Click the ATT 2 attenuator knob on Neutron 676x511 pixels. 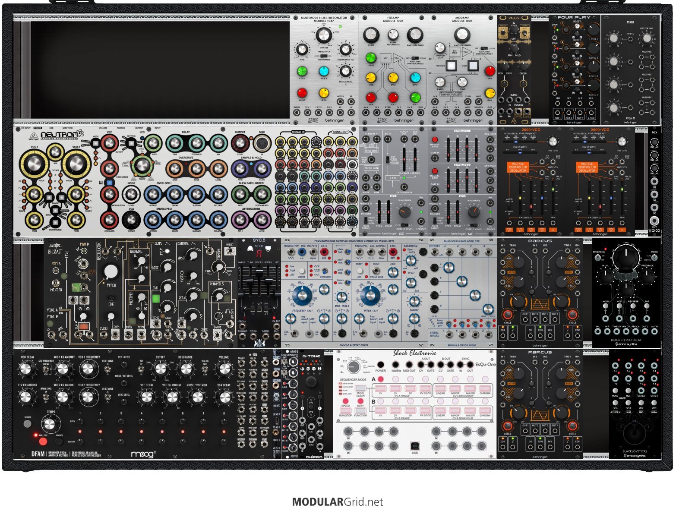[262, 220]
